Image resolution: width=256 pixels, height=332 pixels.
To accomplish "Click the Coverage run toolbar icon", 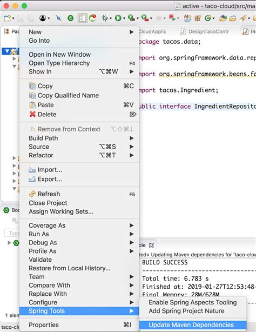I will [131, 18].
